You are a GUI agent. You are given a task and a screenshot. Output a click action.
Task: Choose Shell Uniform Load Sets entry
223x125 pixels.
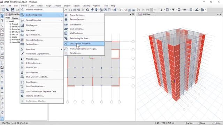(42, 77)
